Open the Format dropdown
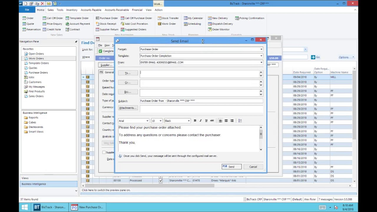The height and width of the screenshot is (212, 377). (261, 49)
